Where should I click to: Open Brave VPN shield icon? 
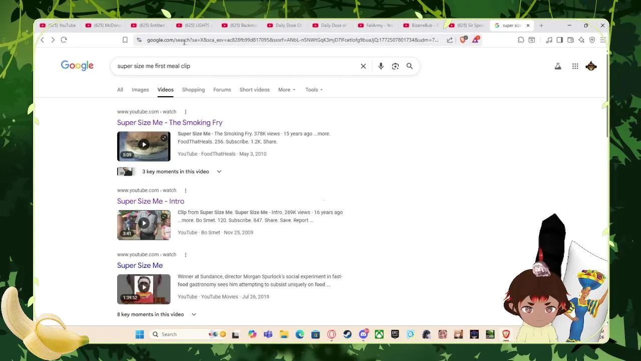coord(592,40)
